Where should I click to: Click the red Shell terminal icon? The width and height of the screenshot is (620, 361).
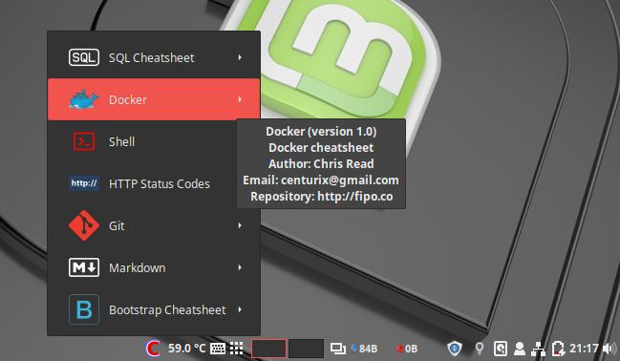84,141
